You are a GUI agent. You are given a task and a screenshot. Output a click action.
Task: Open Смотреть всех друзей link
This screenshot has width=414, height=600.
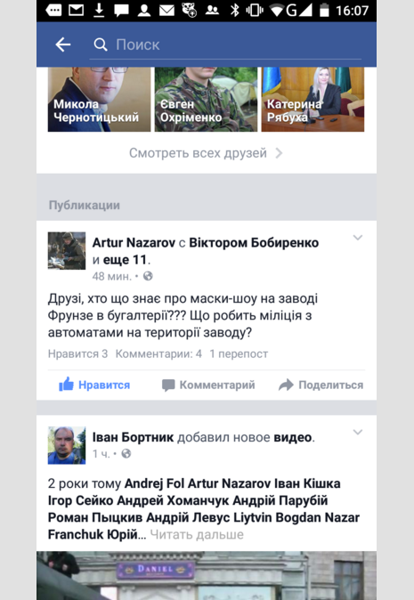coord(198,153)
